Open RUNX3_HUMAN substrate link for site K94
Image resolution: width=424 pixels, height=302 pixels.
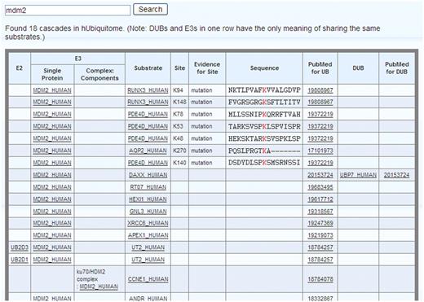click(148, 90)
